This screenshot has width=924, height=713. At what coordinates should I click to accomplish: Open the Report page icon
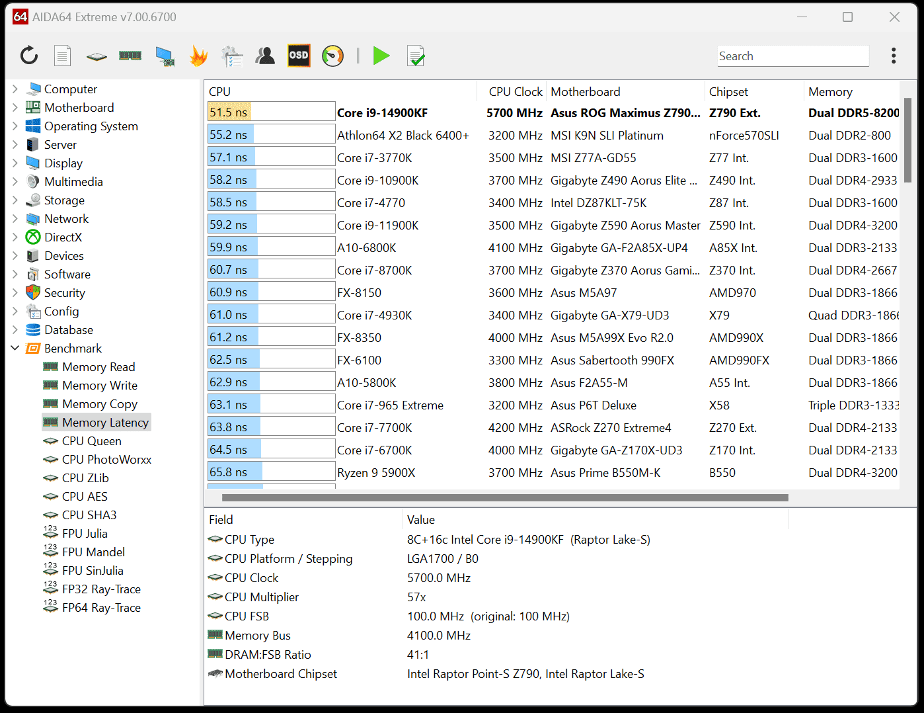point(63,56)
